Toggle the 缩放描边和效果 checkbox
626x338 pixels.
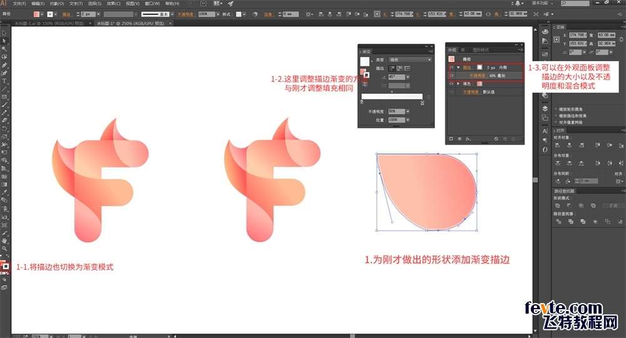click(x=556, y=116)
